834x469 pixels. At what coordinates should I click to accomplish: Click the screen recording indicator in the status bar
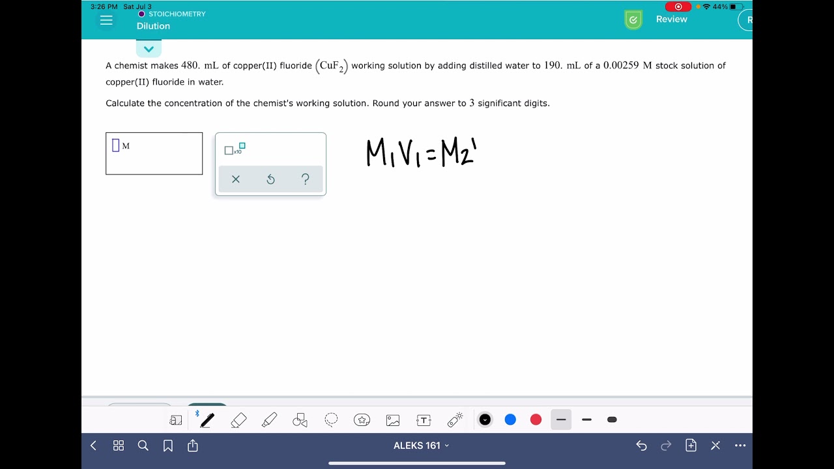click(678, 7)
